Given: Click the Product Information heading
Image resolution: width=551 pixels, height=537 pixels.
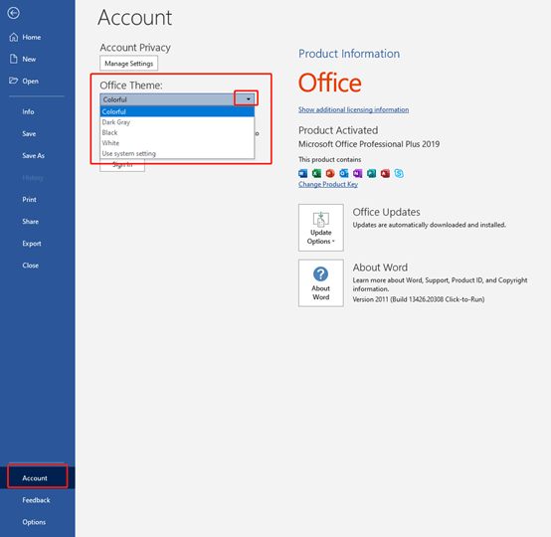Looking at the screenshot, I should [x=349, y=54].
